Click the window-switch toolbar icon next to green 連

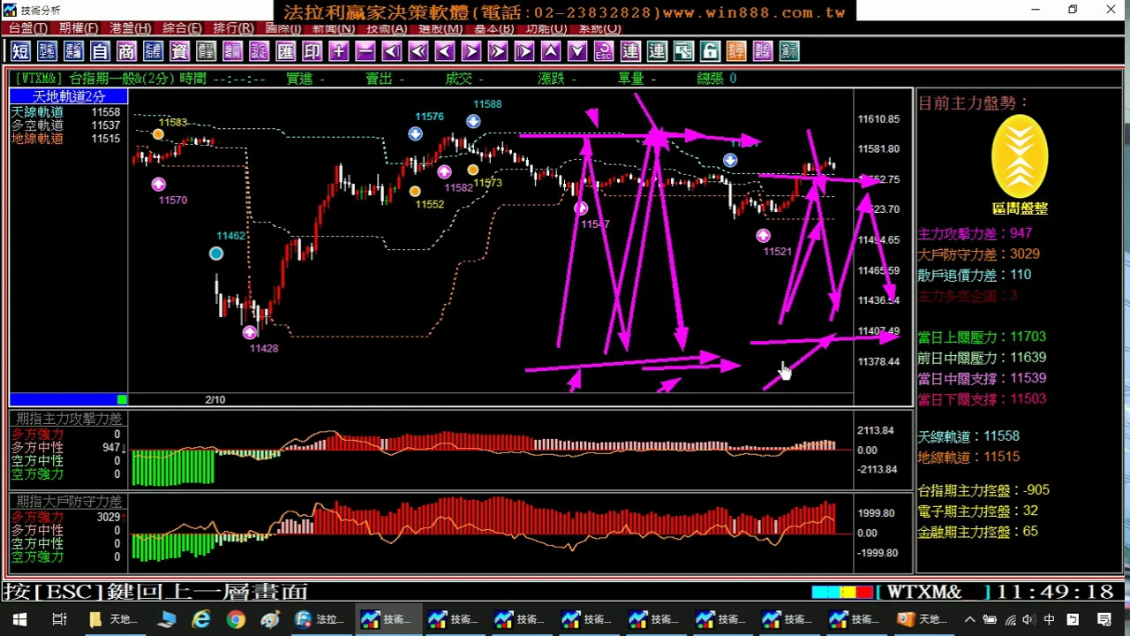pos(682,51)
